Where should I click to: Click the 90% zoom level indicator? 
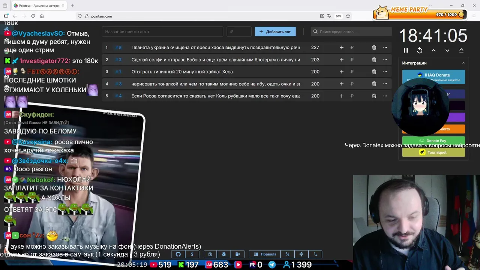(x=339, y=16)
